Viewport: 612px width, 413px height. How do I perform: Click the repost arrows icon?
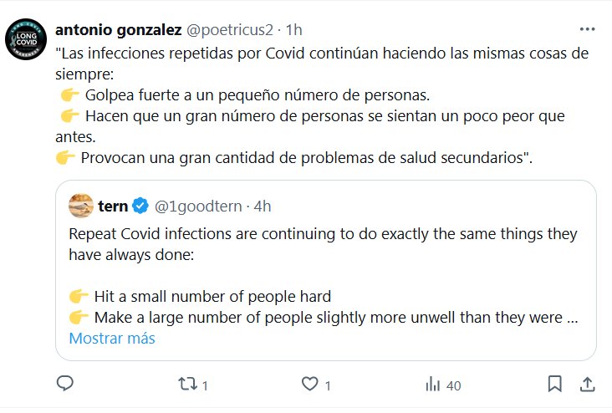pyautogui.click(x=187, y=385)
